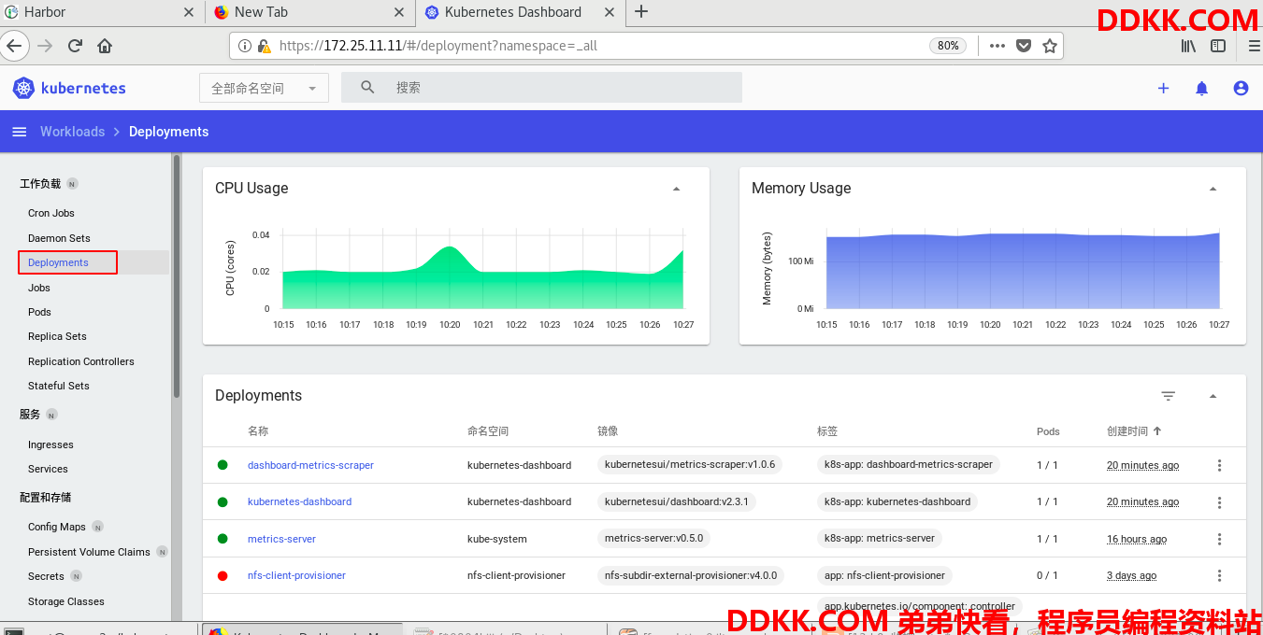This screenshot has height=635, width=1263.
Task: Open actions menu for kubernetes-dashboard row
Action: [x=1219, y=502]
